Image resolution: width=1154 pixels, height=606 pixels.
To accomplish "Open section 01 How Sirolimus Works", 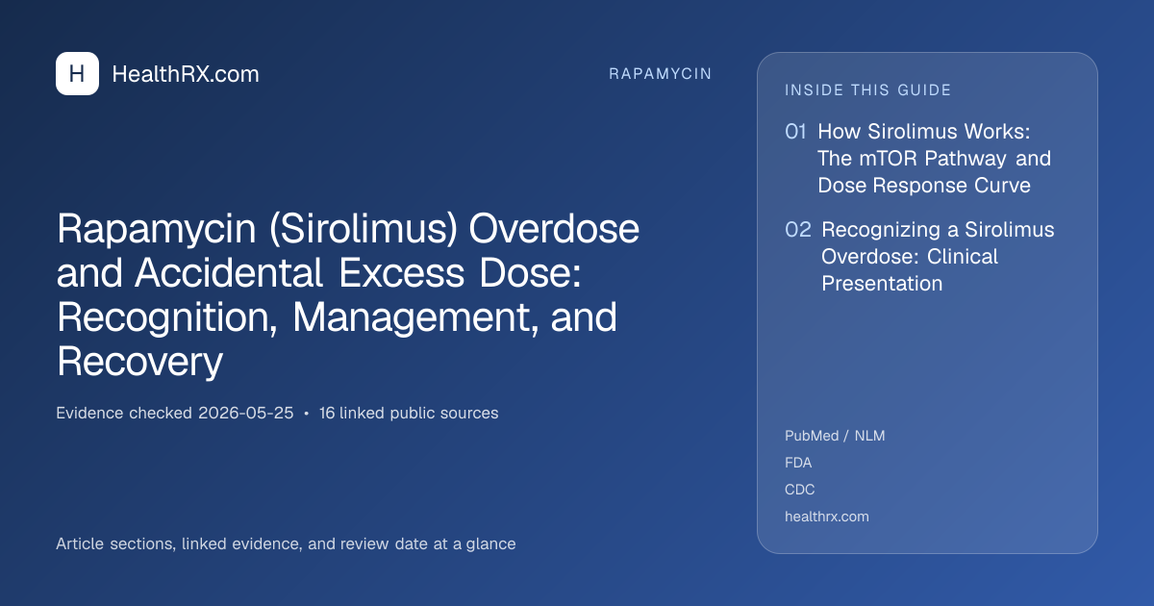I will click(x=918, y=159).
